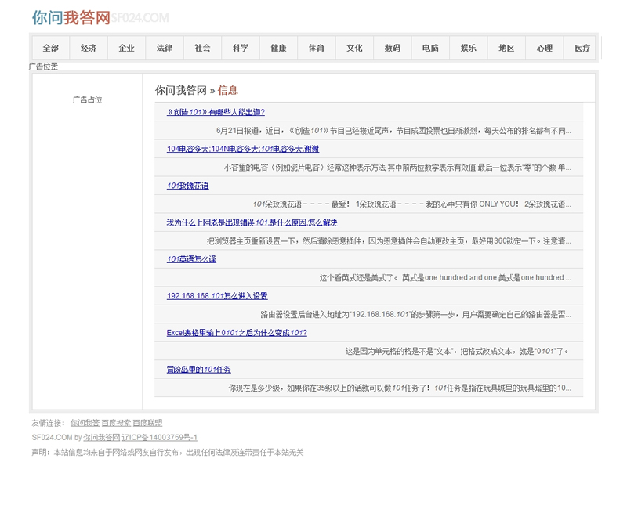Open the 冒险岛里的101任务 question
Image resolution: width=627 pixels, height=513 pixels.
198,370
